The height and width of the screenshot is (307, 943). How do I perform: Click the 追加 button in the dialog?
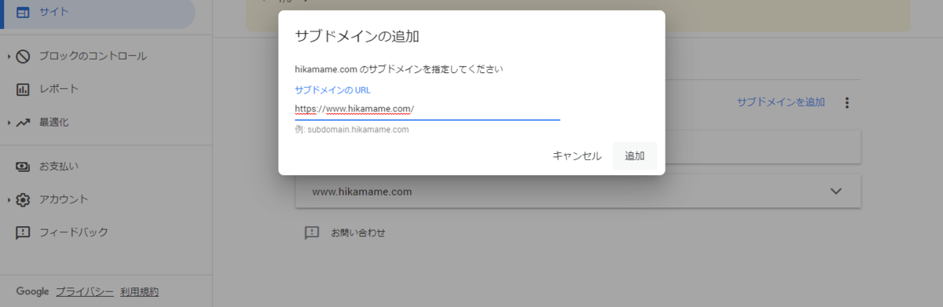pos(634,155)
